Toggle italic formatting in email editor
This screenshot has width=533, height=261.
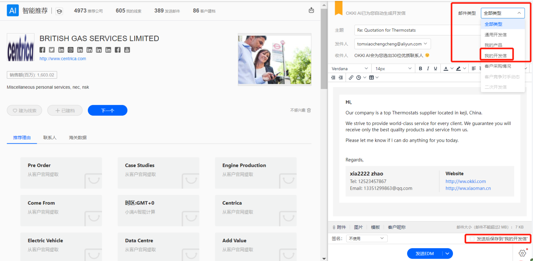[x=428, y=68]
